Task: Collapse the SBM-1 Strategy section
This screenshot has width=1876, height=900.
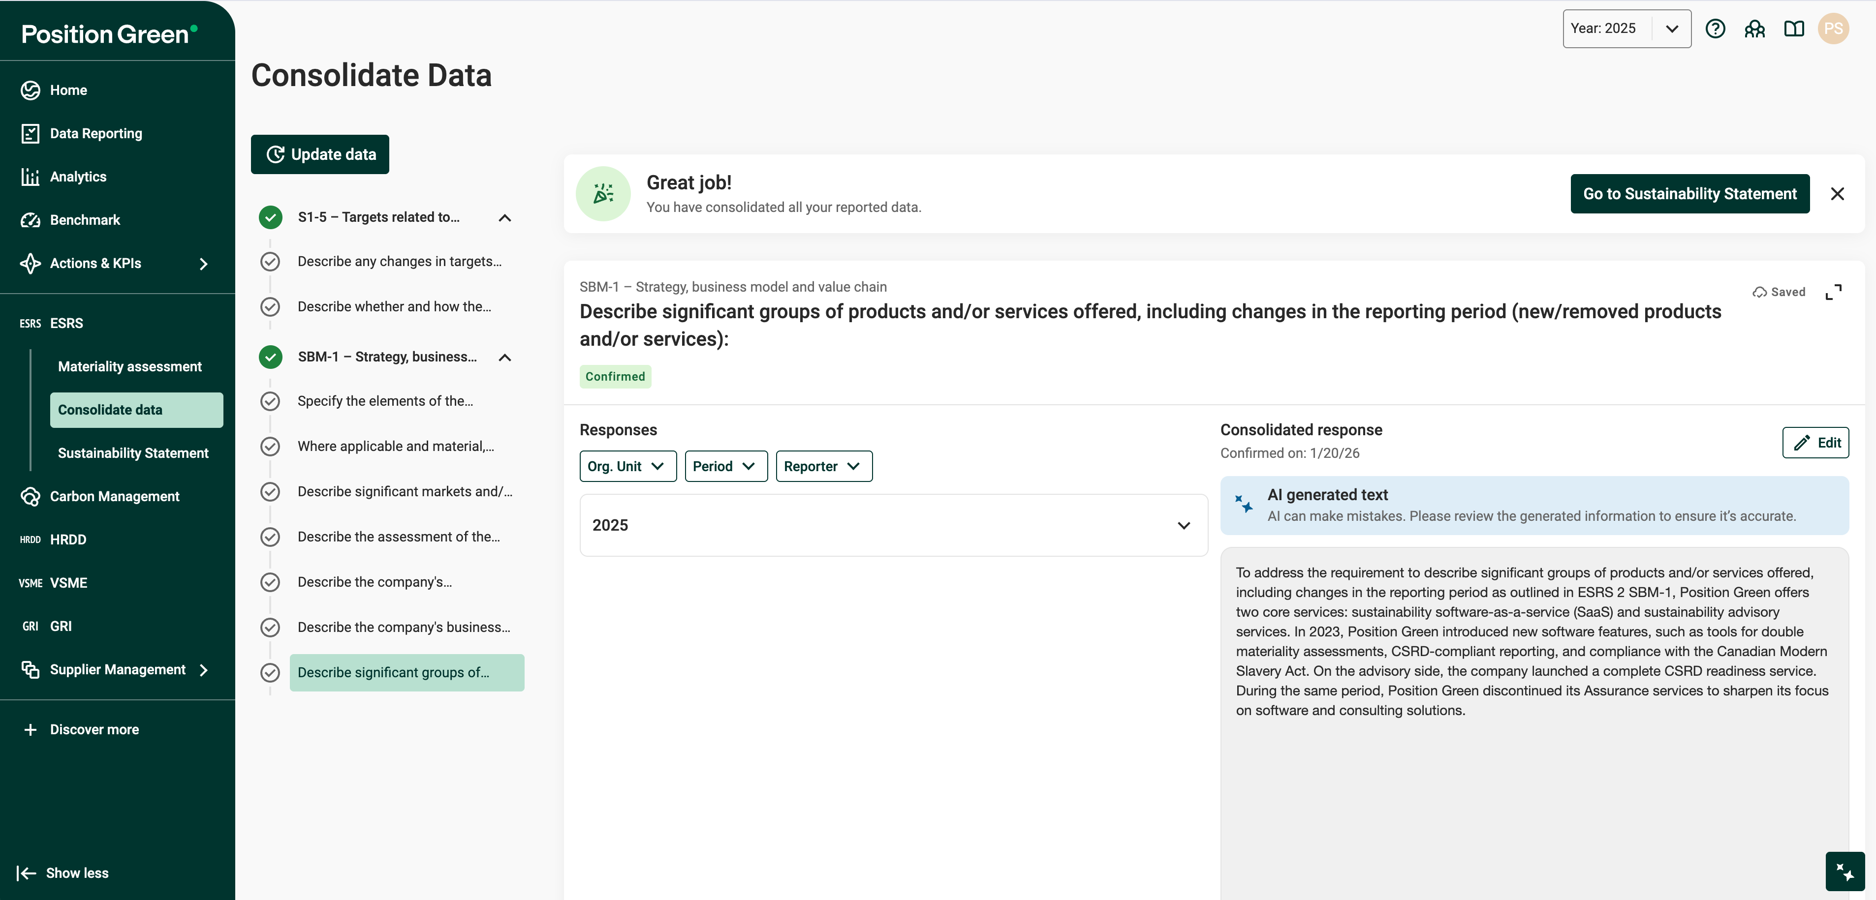Action: click(505, 357)
